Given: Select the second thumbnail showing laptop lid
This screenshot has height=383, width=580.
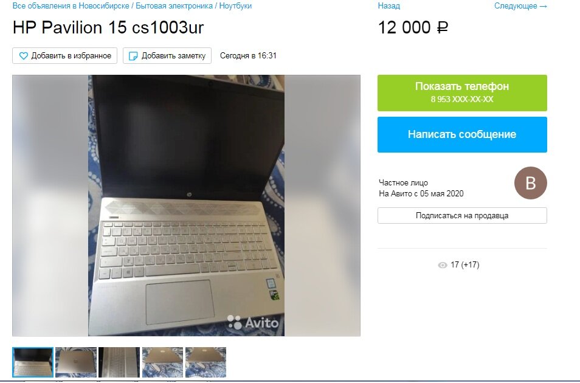Looking at the screenshot, I should click(x=76, y=362).
